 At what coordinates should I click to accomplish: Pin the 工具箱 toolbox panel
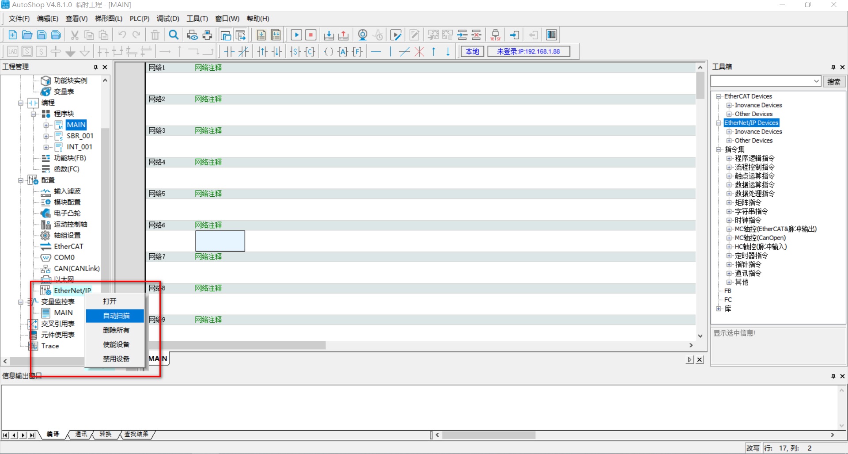(x=833, y=67)
